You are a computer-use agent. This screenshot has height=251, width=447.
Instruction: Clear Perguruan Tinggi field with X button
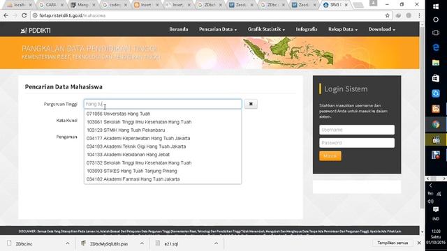point(251,104)
